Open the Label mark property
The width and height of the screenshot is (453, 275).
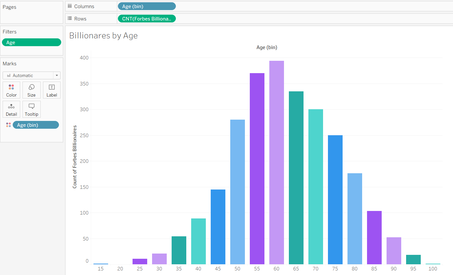pos(52,90)
